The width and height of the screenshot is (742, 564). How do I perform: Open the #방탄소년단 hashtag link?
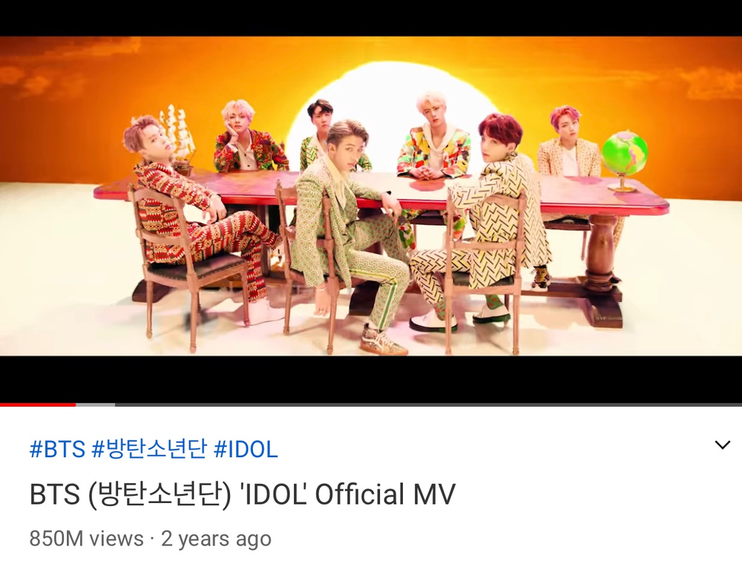[x=150, y=449]
